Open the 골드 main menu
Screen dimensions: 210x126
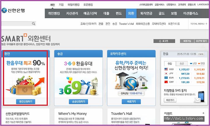162,13
